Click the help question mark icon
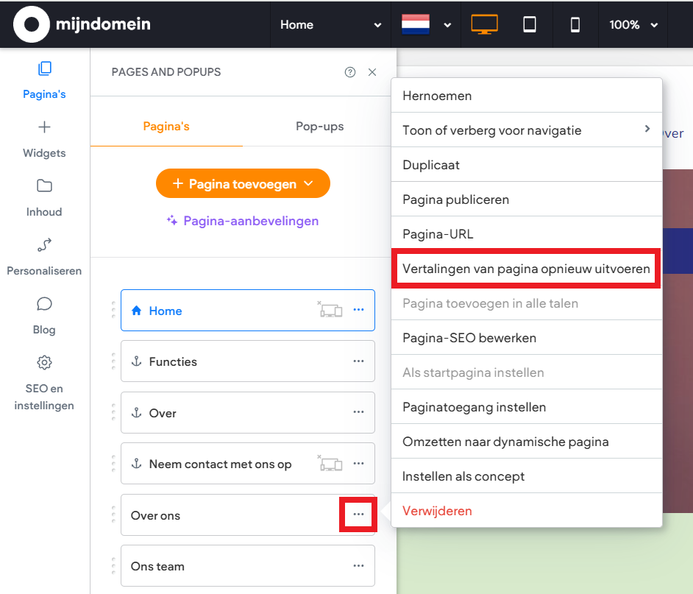The width and height of the screenshot is (693, 594). (x=350, y=72)
